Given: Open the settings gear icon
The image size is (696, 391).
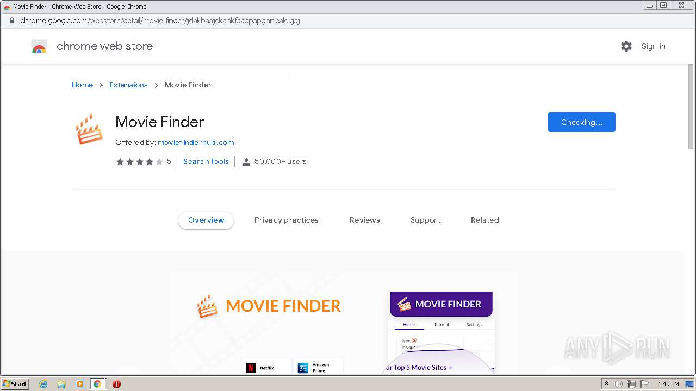Looking at the screenshot, I should click(x=626, y=46).
